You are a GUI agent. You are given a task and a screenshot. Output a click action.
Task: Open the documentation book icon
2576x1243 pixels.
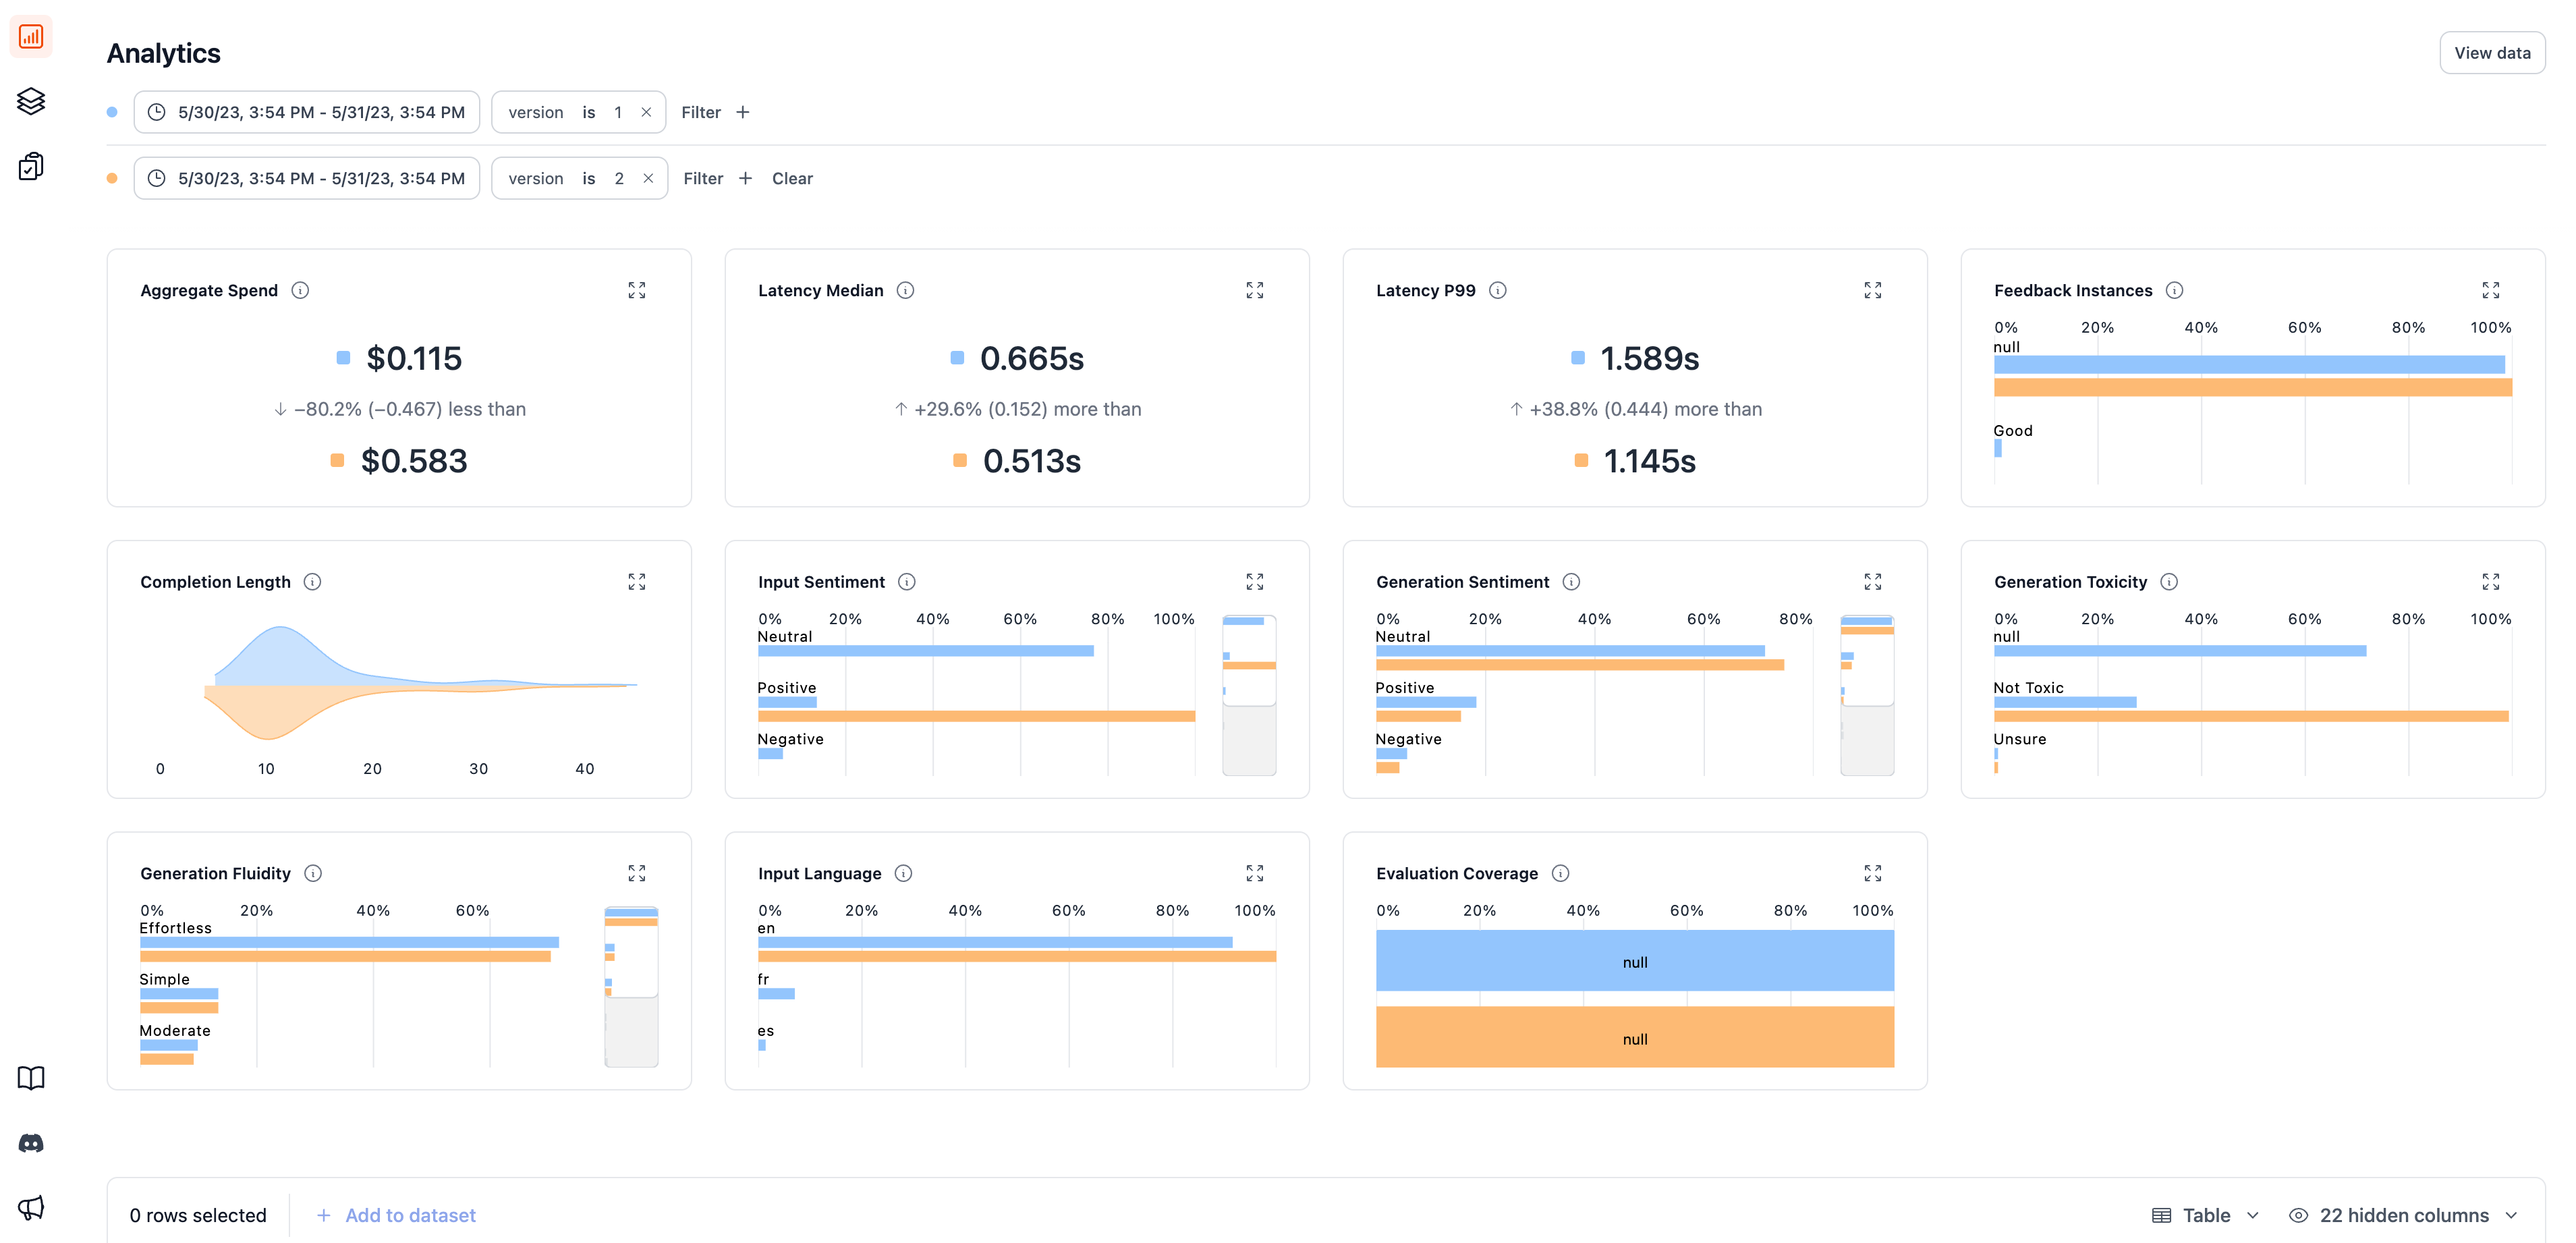click(31, 1077)
